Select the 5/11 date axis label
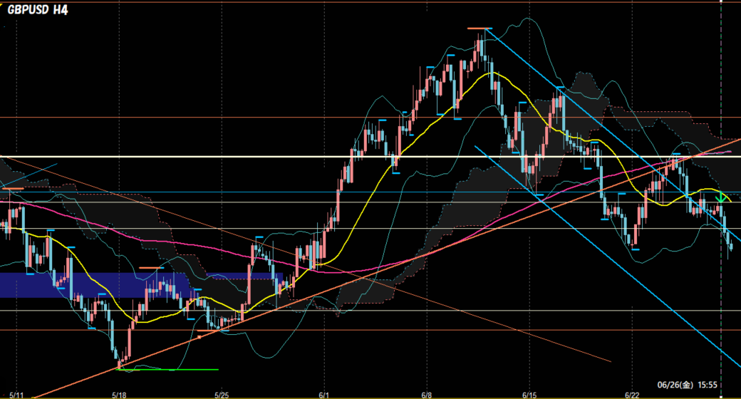 [x=16, y=395]
